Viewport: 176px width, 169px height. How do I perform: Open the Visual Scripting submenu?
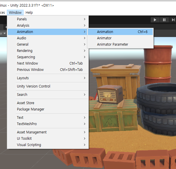[x=48, y=145]
